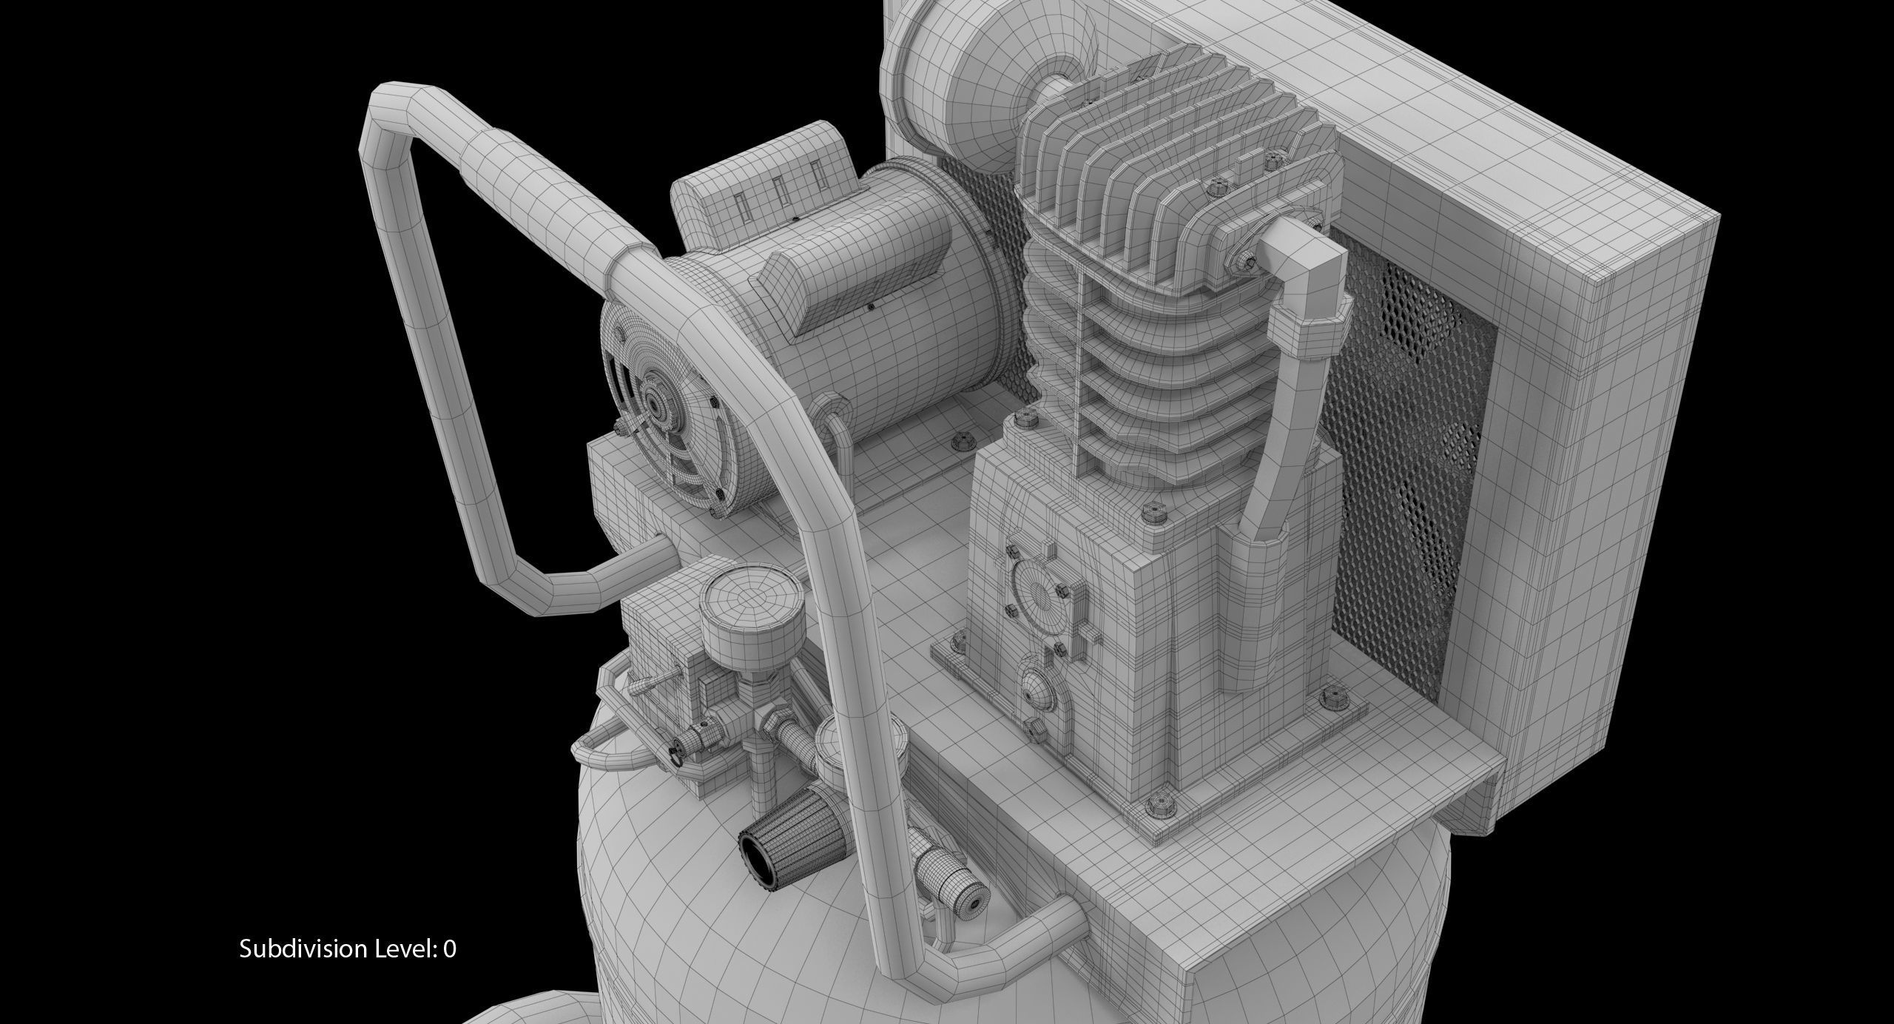Click the Subdivision Level: 0 label
1894x1024 pixels.
[x=348, y=948]
